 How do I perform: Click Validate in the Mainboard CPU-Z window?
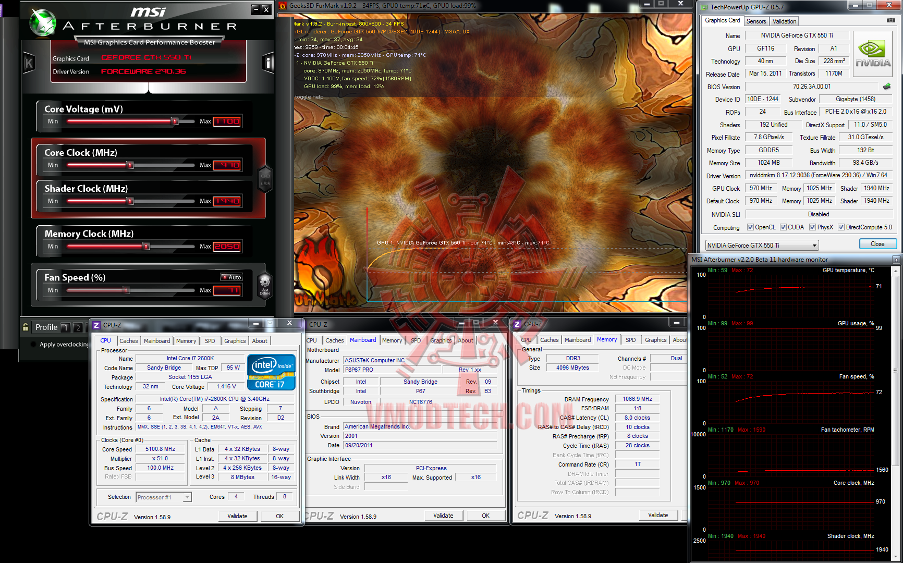point(443,516)
